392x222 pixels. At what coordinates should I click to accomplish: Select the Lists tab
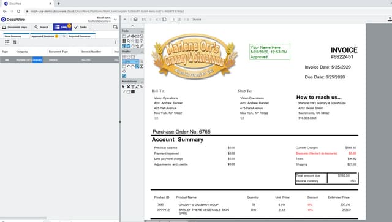pyautogui.click(x=62, y=27)
